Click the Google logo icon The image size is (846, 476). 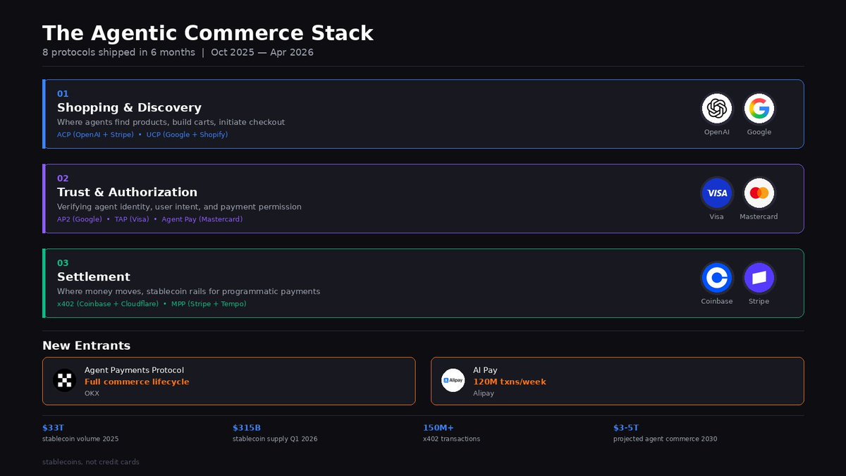coord(759,109)
